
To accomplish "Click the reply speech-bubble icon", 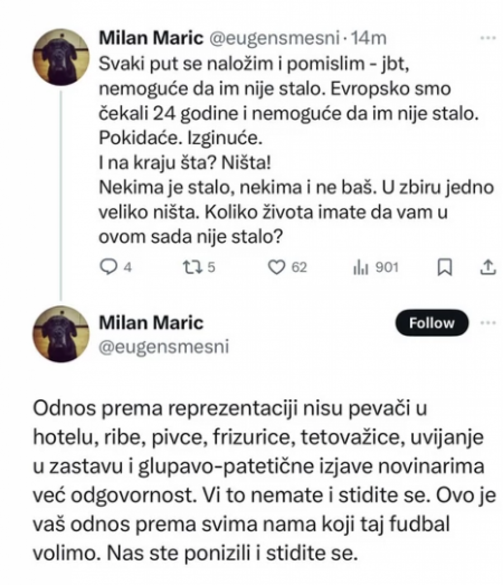I will tap(106, 268).
